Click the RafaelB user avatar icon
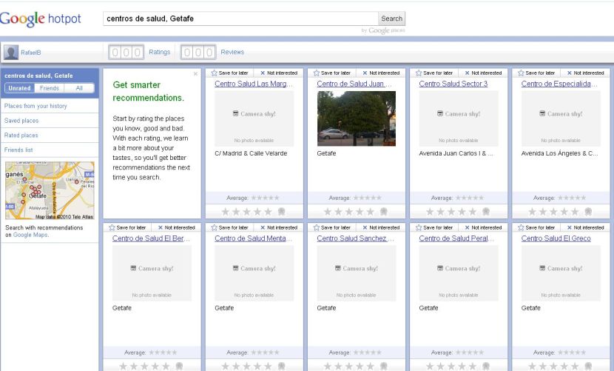This screenshot has width=614, height=371. (11, 53)
